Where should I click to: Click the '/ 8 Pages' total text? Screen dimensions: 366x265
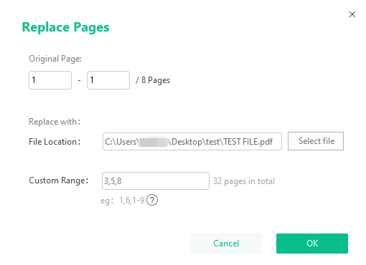[x=153, y=80]
